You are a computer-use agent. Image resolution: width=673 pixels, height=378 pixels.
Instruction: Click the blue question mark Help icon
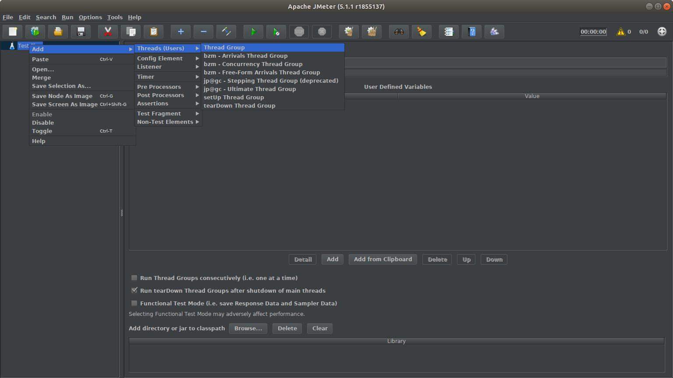tap(471, 31)
